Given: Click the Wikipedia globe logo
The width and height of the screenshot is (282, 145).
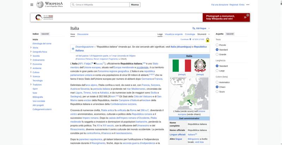Looking at the screenshot, I should pyautogui.click(x=40, y=5).
